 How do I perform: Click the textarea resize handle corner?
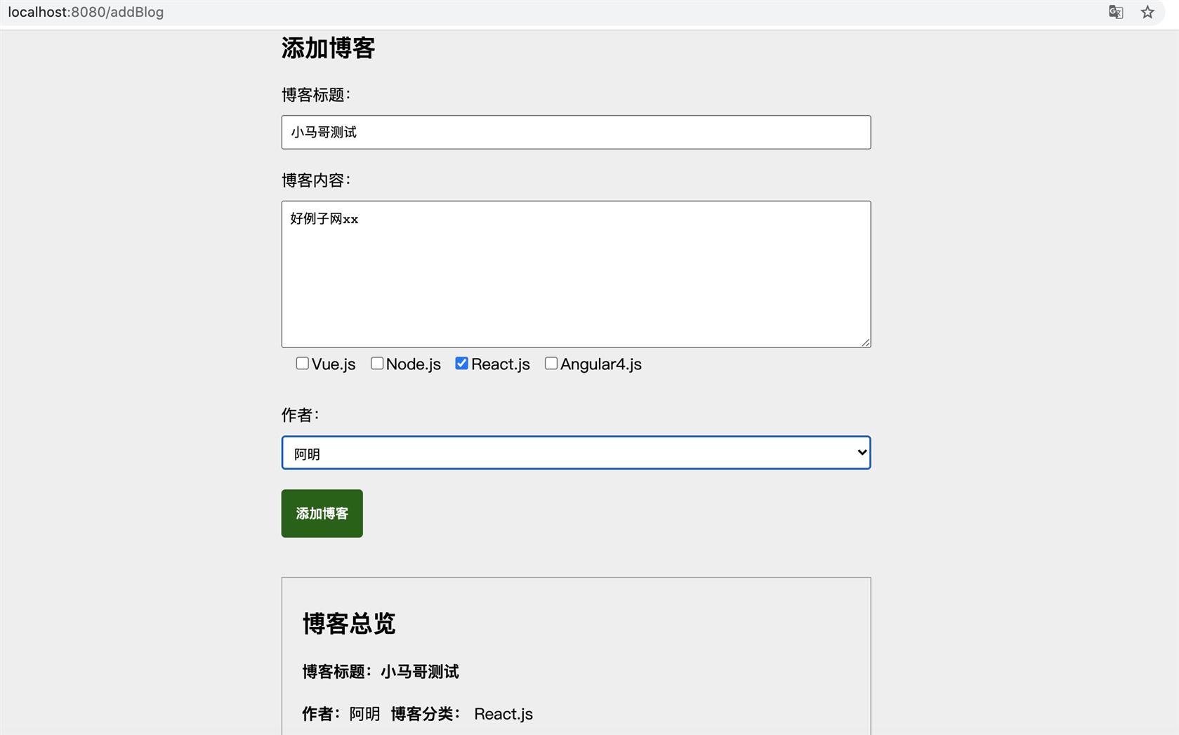(x=866, y=343)
